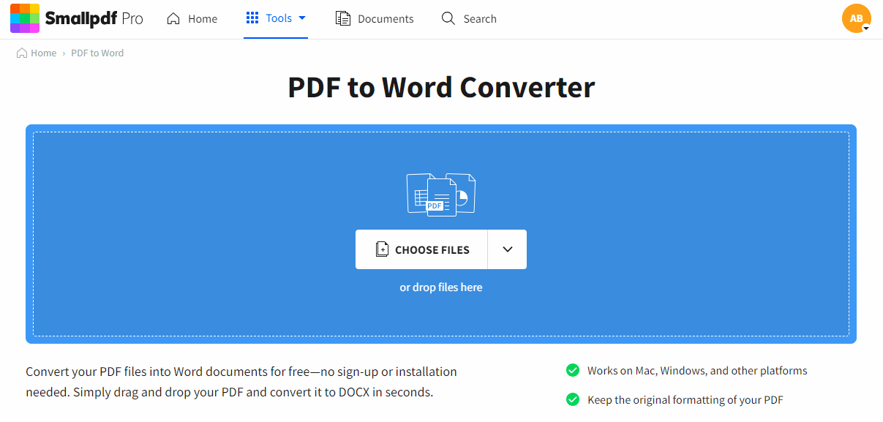
Task: Open the Tools menu
Action: 276,18
